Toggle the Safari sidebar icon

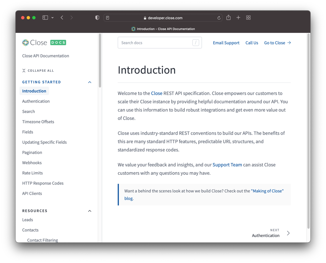pos(45,18)
